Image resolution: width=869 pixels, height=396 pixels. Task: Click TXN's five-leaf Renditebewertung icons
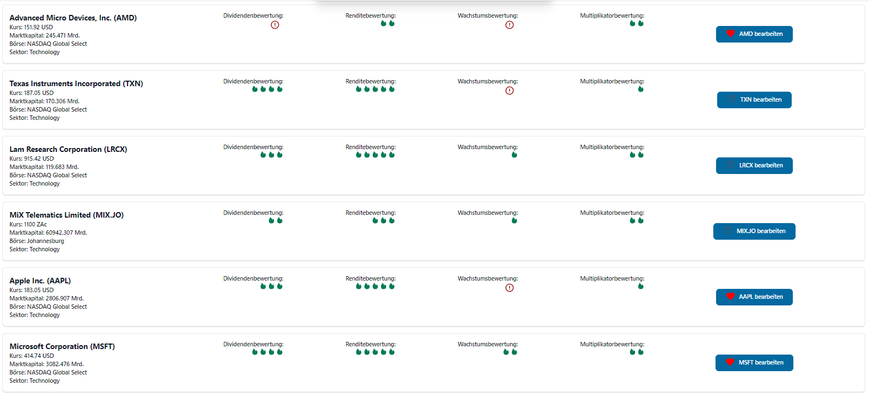[375, 89]
